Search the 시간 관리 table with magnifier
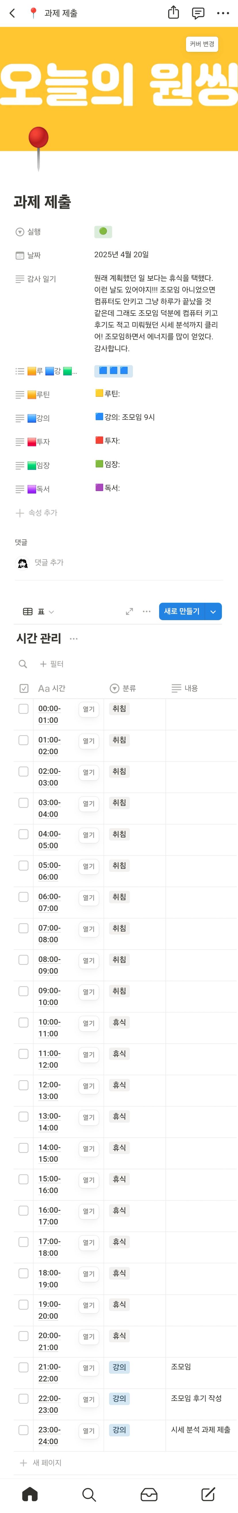The image size is (238, 1513). click(23, 664)
